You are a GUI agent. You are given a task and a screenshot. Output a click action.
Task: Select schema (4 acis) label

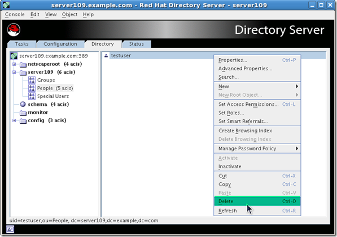[x=49, y=104]
